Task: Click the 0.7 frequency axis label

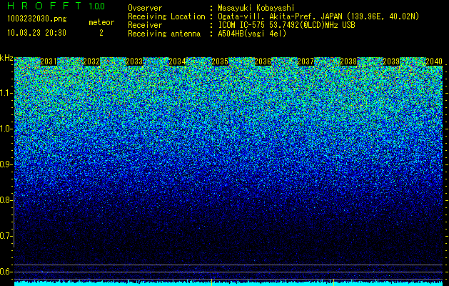Action: coord(6,236)
